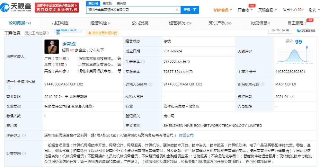Screen dimensions: 320x167
Task: Click help icon beside 注册资本
Action: [x=143, y=62]
